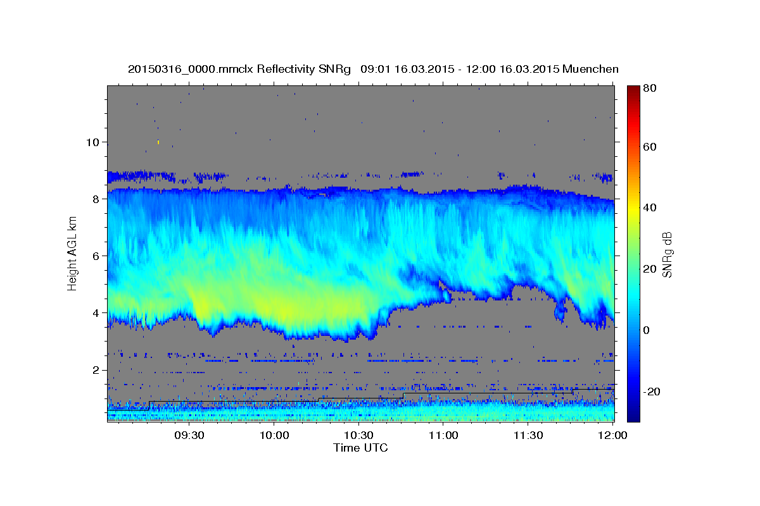Image resolution: width=760 pixels, height=506 pixels.
Task: Select the 10:30 time tick label
Action: tap(358, 435)
